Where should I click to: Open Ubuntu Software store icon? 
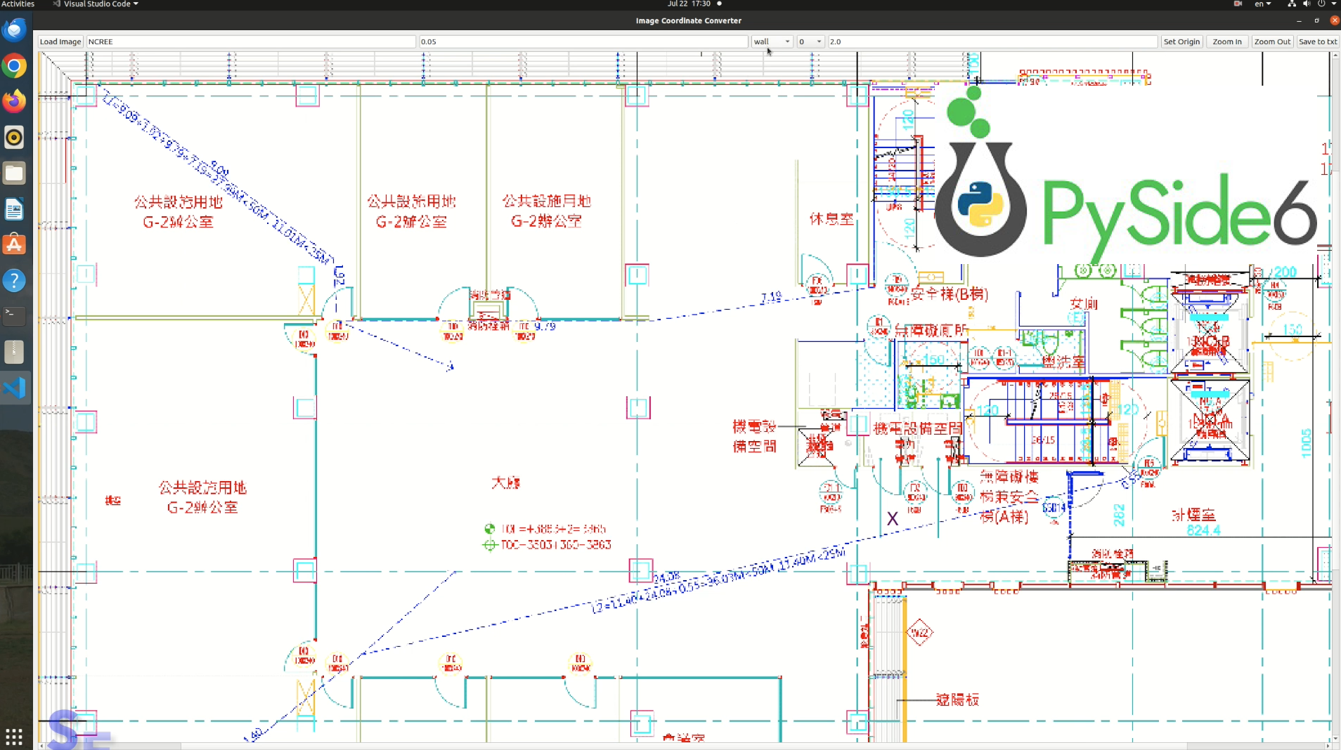pyautogui.click(x=14, y=245)
